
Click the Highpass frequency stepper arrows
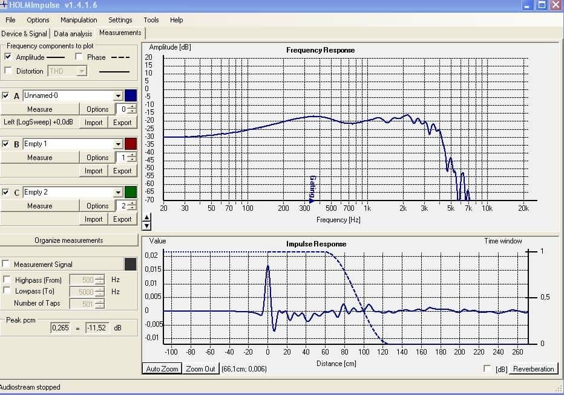click(100, 280)
